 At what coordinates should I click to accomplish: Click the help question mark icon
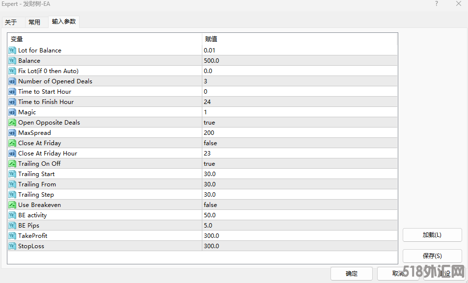coord(436,4)
